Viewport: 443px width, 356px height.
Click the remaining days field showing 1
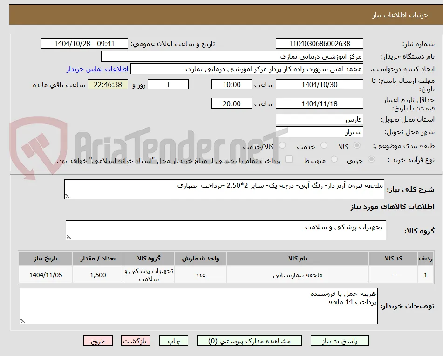[x=168, y=84]
